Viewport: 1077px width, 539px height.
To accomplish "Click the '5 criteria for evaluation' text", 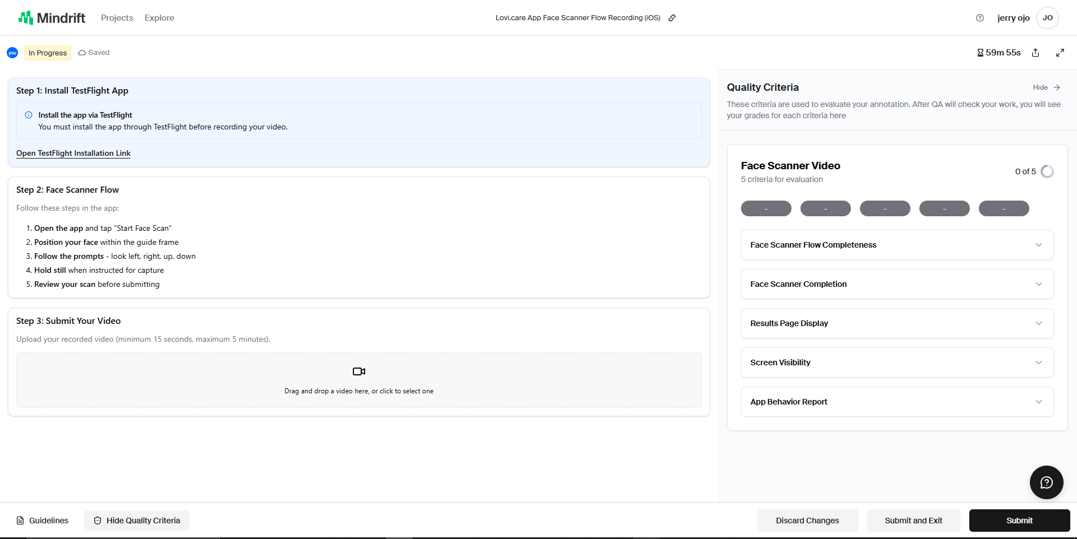I will pyautogui.click(x=782, y=179).
